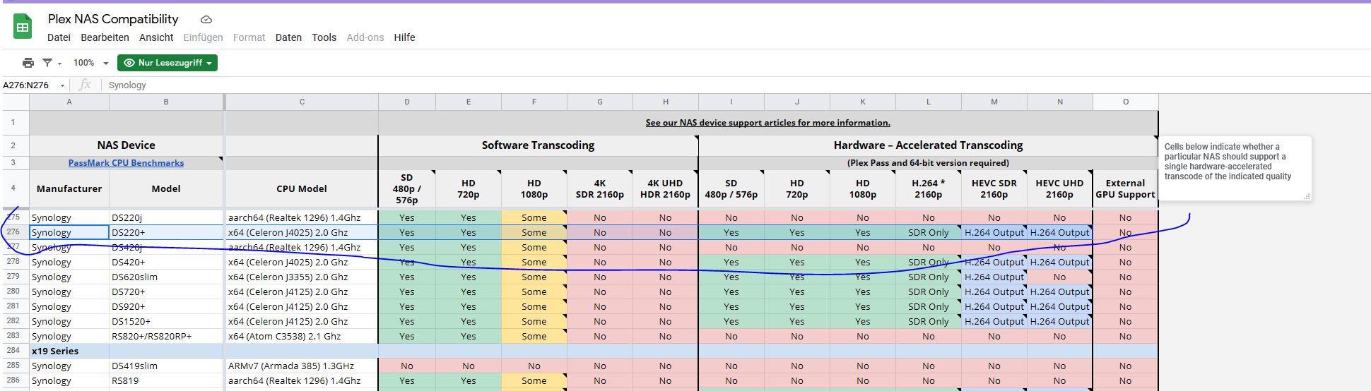The height and width of the screenshot is (391, 1371).
Task: Click the RS819 model cell
Action: [x=166, y=380]
